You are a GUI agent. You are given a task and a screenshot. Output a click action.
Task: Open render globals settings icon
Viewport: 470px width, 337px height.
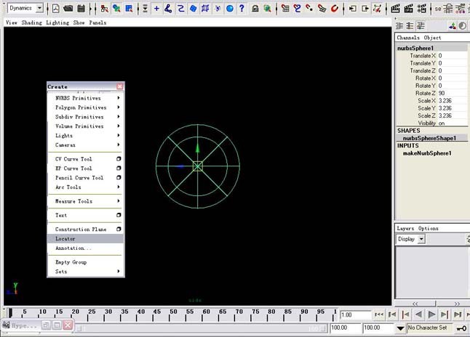[422, 9]
